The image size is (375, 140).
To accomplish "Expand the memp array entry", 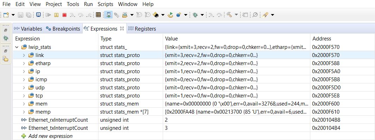I will (24, 112).
